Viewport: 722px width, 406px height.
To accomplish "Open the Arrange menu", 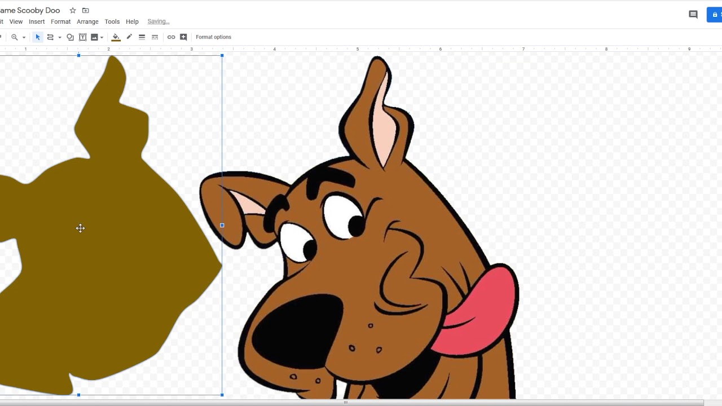I will click(87, 21).
